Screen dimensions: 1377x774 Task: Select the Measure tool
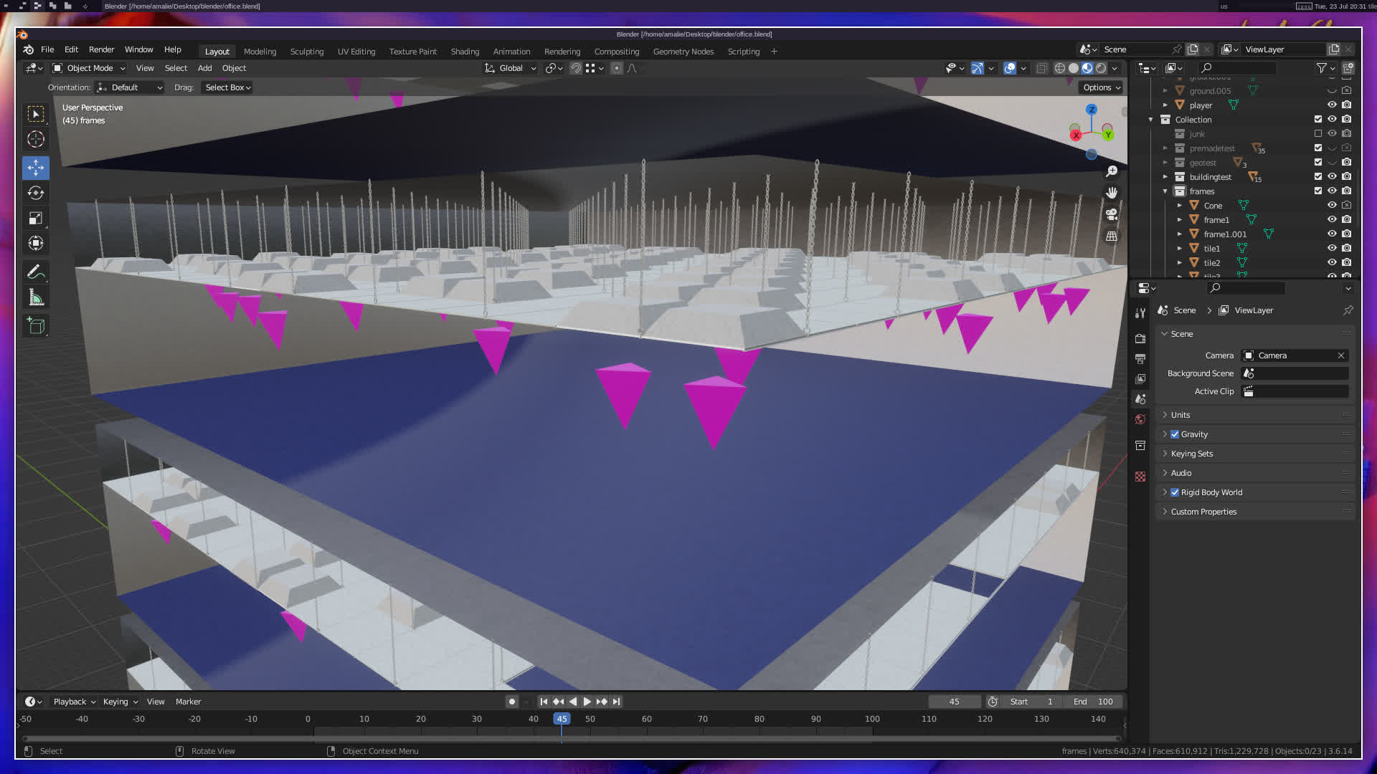pos(36,298)
